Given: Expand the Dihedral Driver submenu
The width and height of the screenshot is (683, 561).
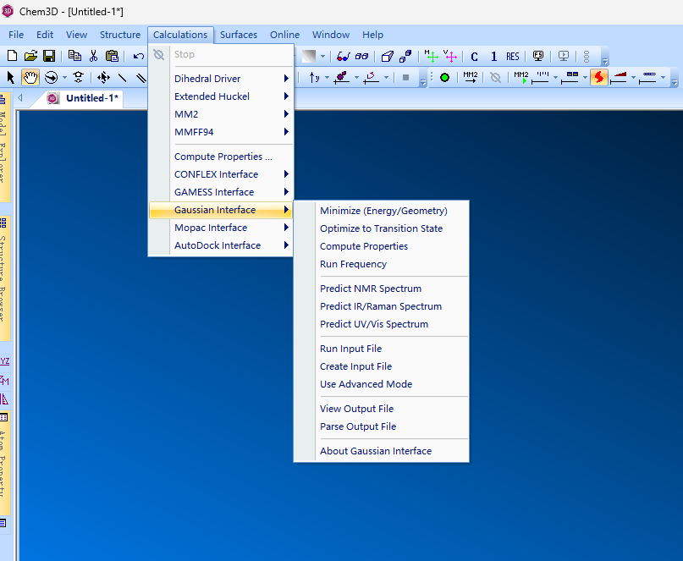Looking at the screenshot, I should (x=221, y=79).
